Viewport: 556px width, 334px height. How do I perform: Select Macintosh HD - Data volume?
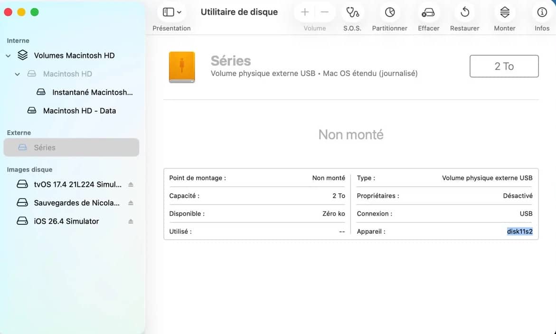click(79, 111)
